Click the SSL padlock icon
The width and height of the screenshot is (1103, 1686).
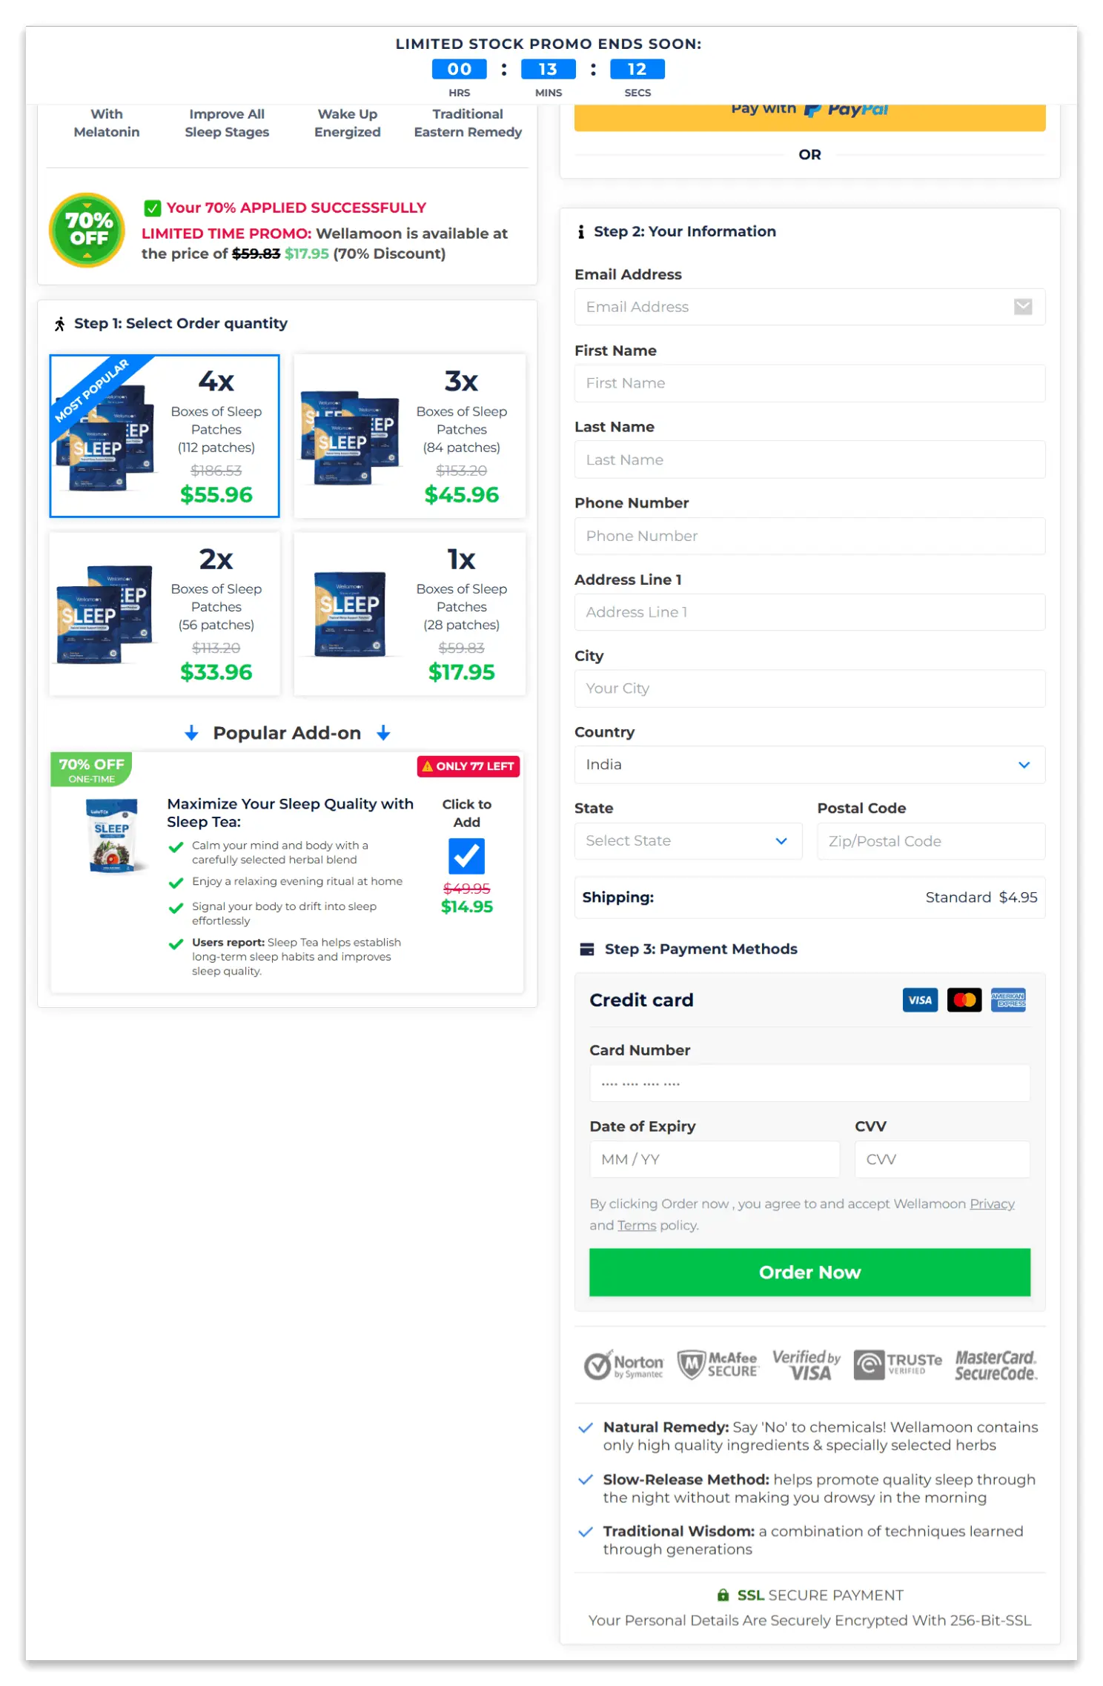point(723,1595)
